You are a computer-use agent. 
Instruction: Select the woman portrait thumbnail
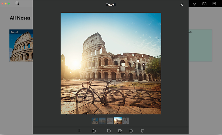pyautogui.click(x=126, y=121)
